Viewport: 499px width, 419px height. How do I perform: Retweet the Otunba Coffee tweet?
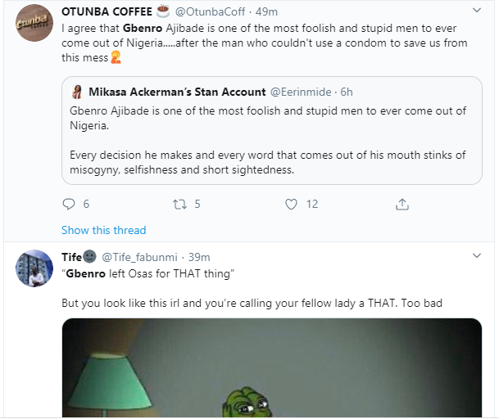pyautogui.click(x=179, y=204)
